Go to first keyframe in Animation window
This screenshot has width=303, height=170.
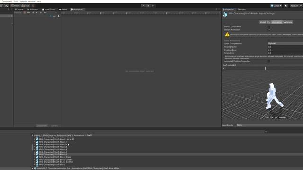point(28,13)
